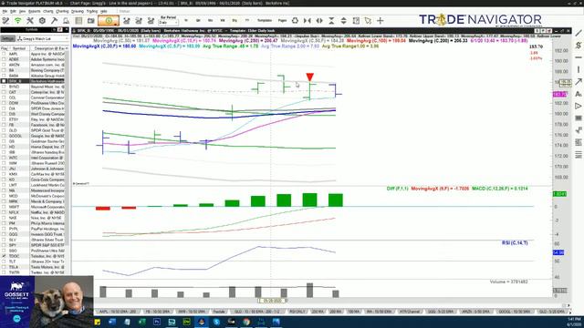Select the dollar sign drawing tool
The height and width of the screenshot is (328, 584).
point(579,46)
